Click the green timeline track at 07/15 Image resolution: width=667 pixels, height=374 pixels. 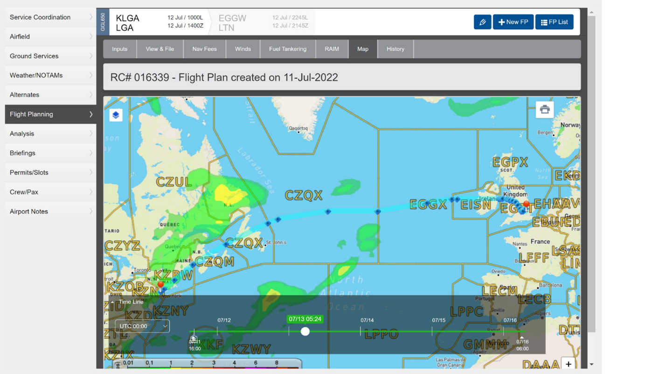coord(432,332)
